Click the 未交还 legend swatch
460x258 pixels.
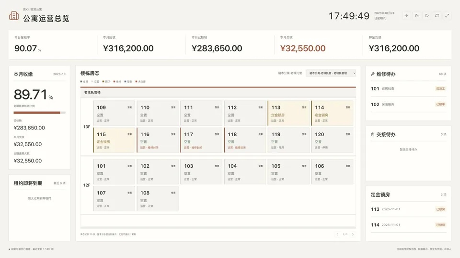[136, 82]
